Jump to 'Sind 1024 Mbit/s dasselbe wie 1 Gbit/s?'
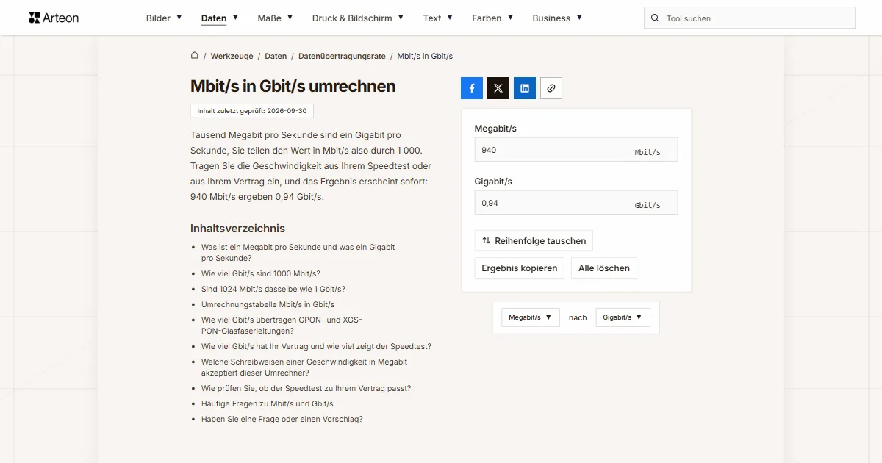Viewport: 882px width, 463px height. [273, 289]
